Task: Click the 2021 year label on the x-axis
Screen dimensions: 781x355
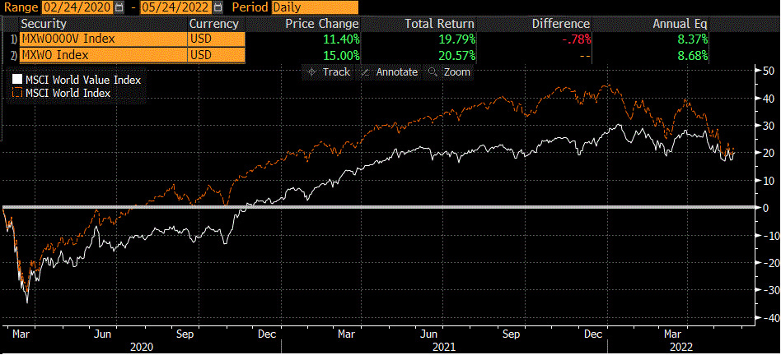Action: (x=443, y=346)
